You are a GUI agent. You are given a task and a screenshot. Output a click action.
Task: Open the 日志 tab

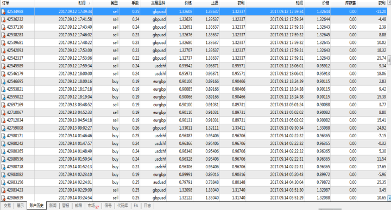pos(147,206)
